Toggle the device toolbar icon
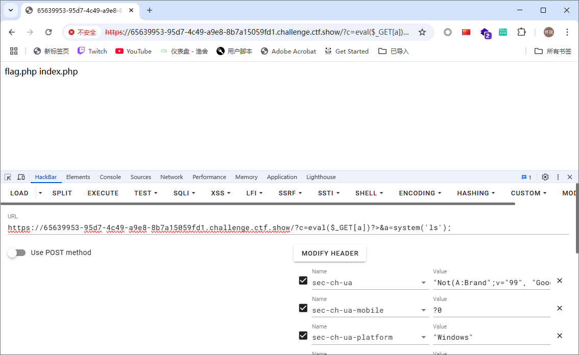 point(21,177)
